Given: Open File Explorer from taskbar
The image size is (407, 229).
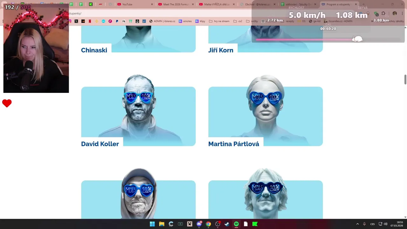Looking at the screenshot, I should (162, 224).
